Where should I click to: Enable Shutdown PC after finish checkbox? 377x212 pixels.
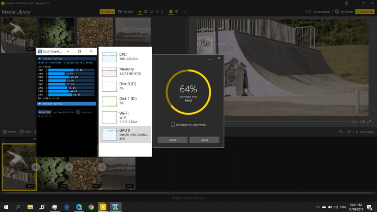(x=173, y=125)
